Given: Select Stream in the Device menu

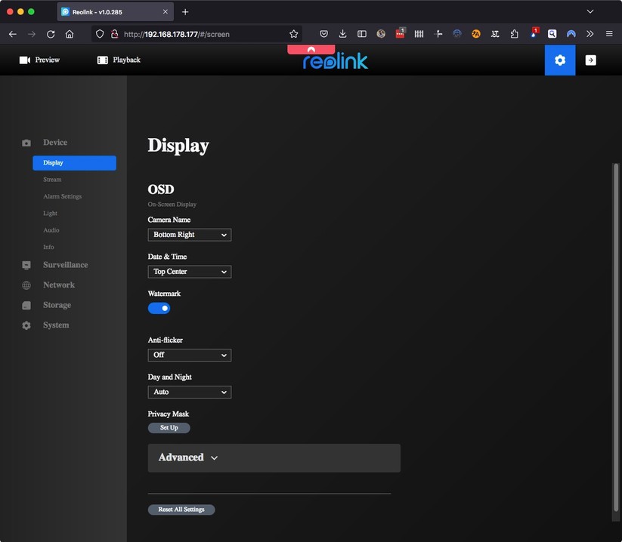Looking at the screenshot, I should [52, 180].
